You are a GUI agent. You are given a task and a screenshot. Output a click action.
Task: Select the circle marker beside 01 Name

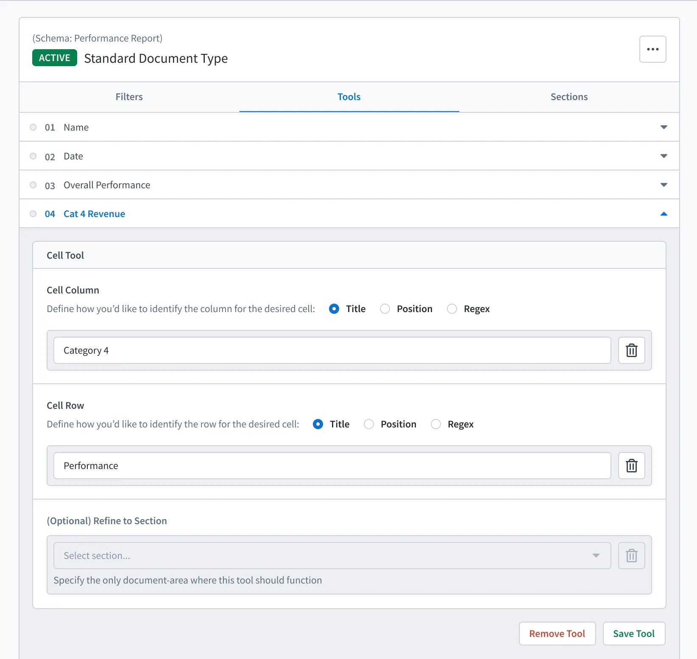coord(33,127)
